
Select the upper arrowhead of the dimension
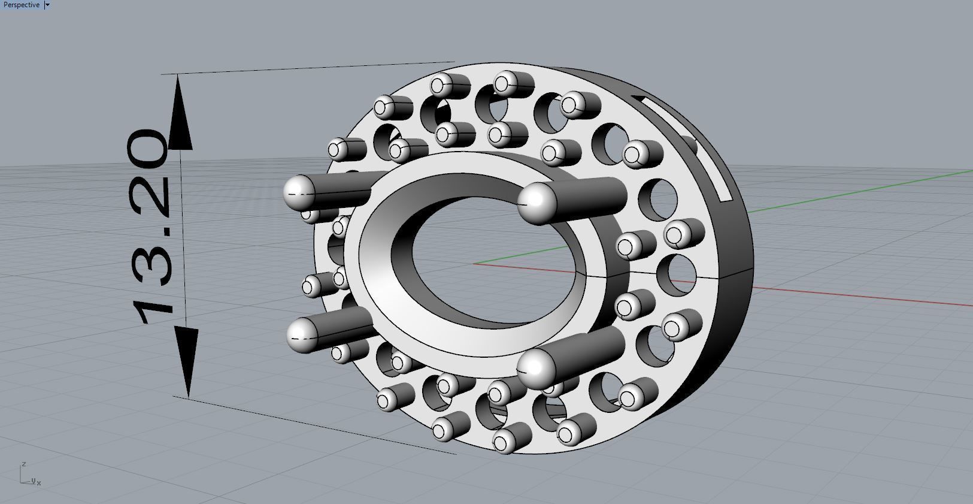tap(180, 112)
